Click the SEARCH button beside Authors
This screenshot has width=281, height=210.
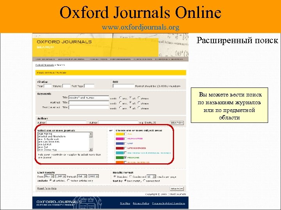coord(177,123)
